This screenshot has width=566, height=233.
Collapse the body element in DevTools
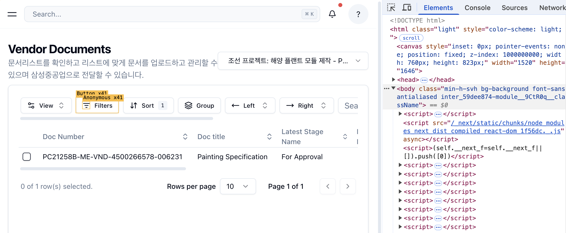394,88
